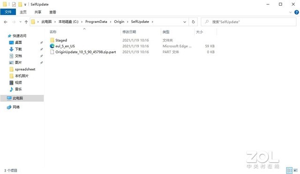Expand the address bar history dropdown
The height and width of the screenshot is (174, 300).
pyautogui.click(x=185, y=22)
